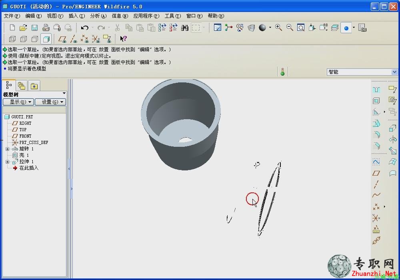Save the model with the floppy icon
Screen dimensions: 400x280
tap(34, 27)
